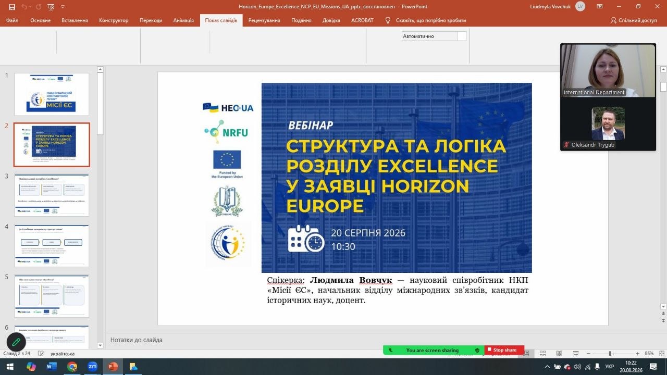This screenshot has height=375, width=667.
Task: Click the zoom out minus button
Action: click(x=587, y=354)
